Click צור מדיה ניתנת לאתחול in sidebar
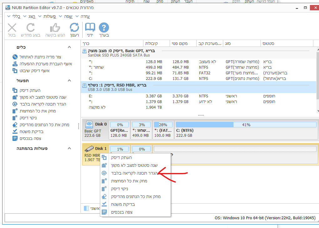This screenshot has width=319, height=228. (x=40, y=57)
